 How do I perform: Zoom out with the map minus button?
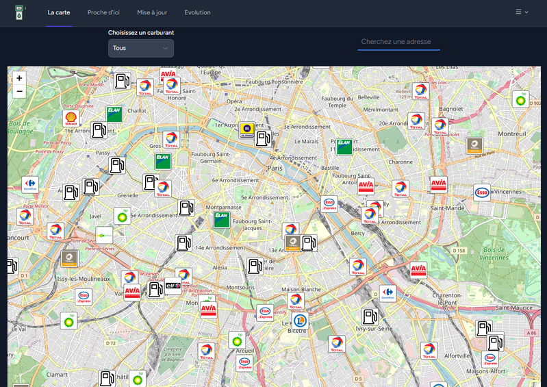tap(20, 91)
